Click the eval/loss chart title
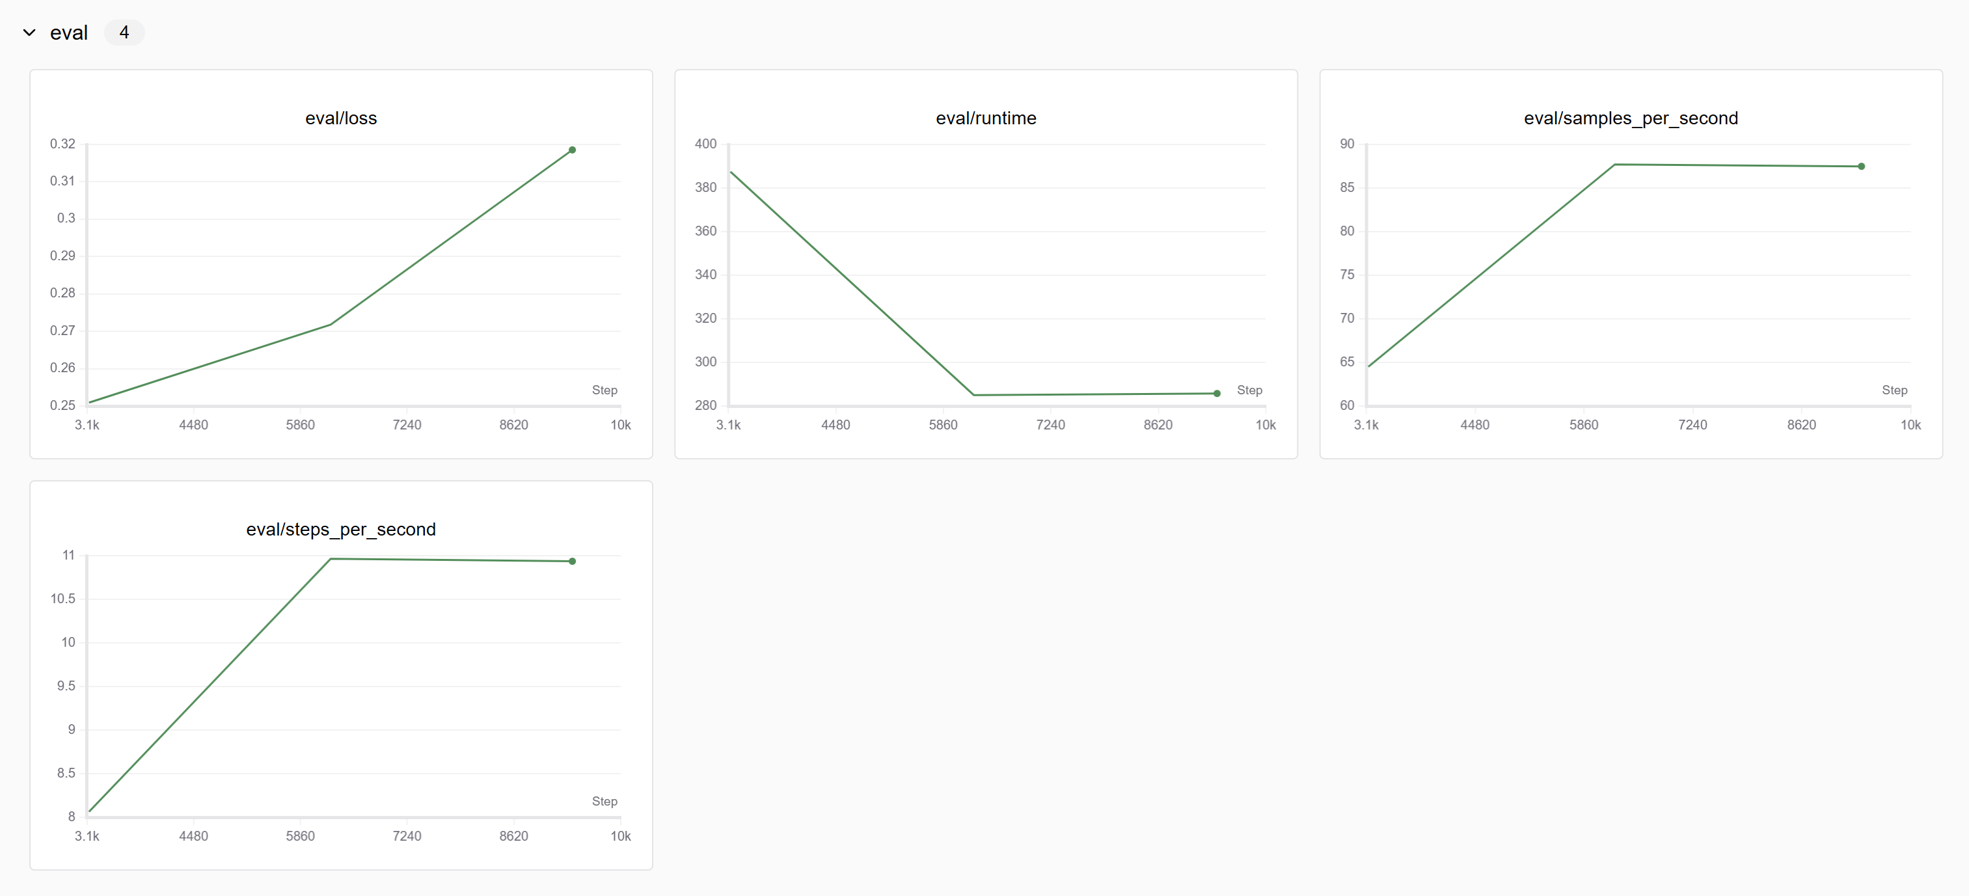 click(x=341, y=118)
